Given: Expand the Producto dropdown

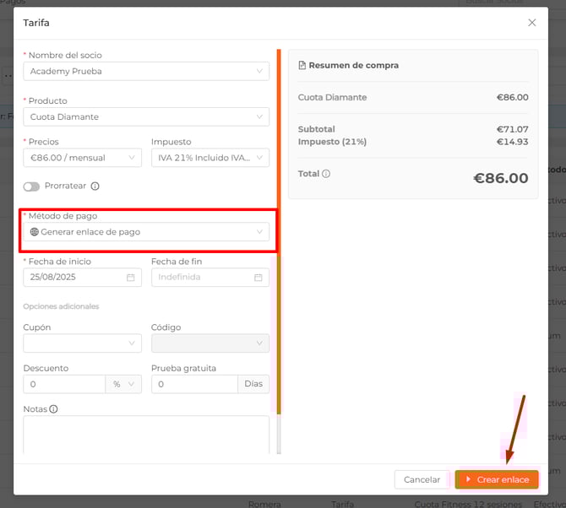Looking at the screenshot, I should 146,117.
